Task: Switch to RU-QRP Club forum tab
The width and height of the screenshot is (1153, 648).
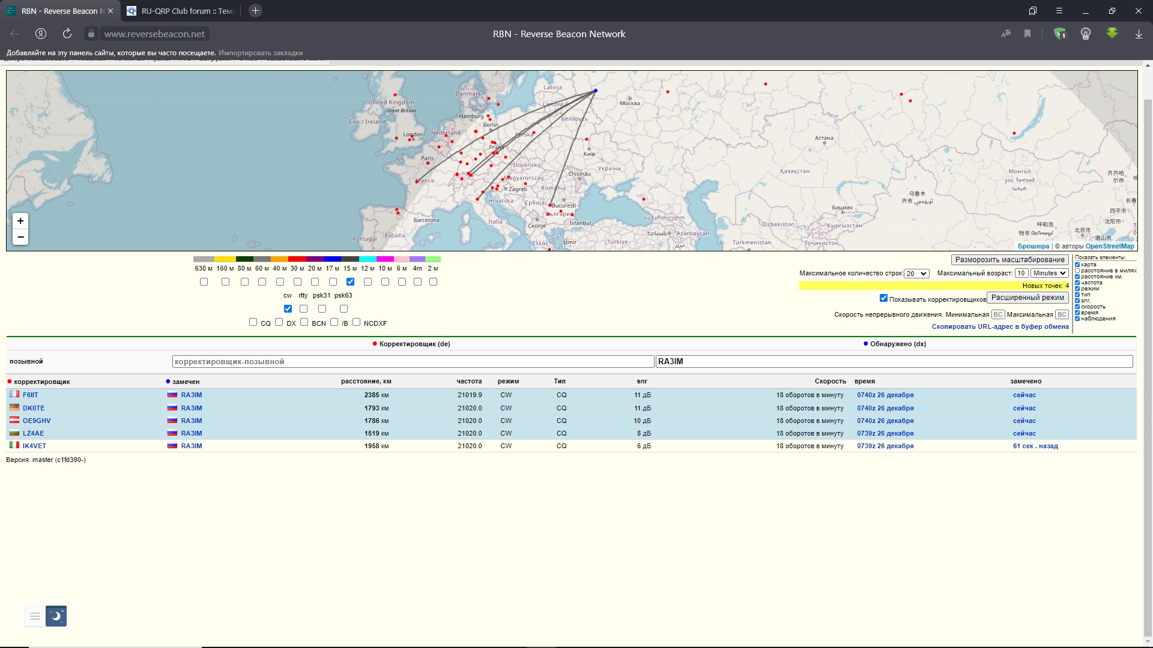Action: point(180,11)
